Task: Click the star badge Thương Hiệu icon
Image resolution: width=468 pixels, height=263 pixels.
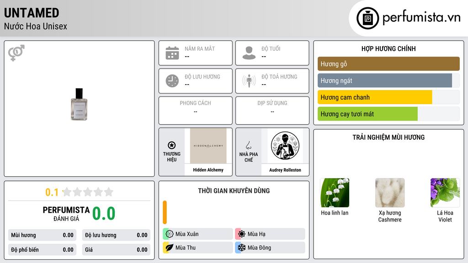Action: click(x=172, y=145)
